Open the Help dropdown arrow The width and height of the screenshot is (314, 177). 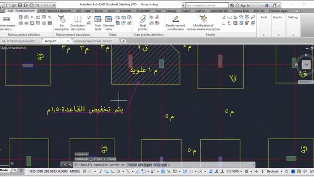(279, 5)
